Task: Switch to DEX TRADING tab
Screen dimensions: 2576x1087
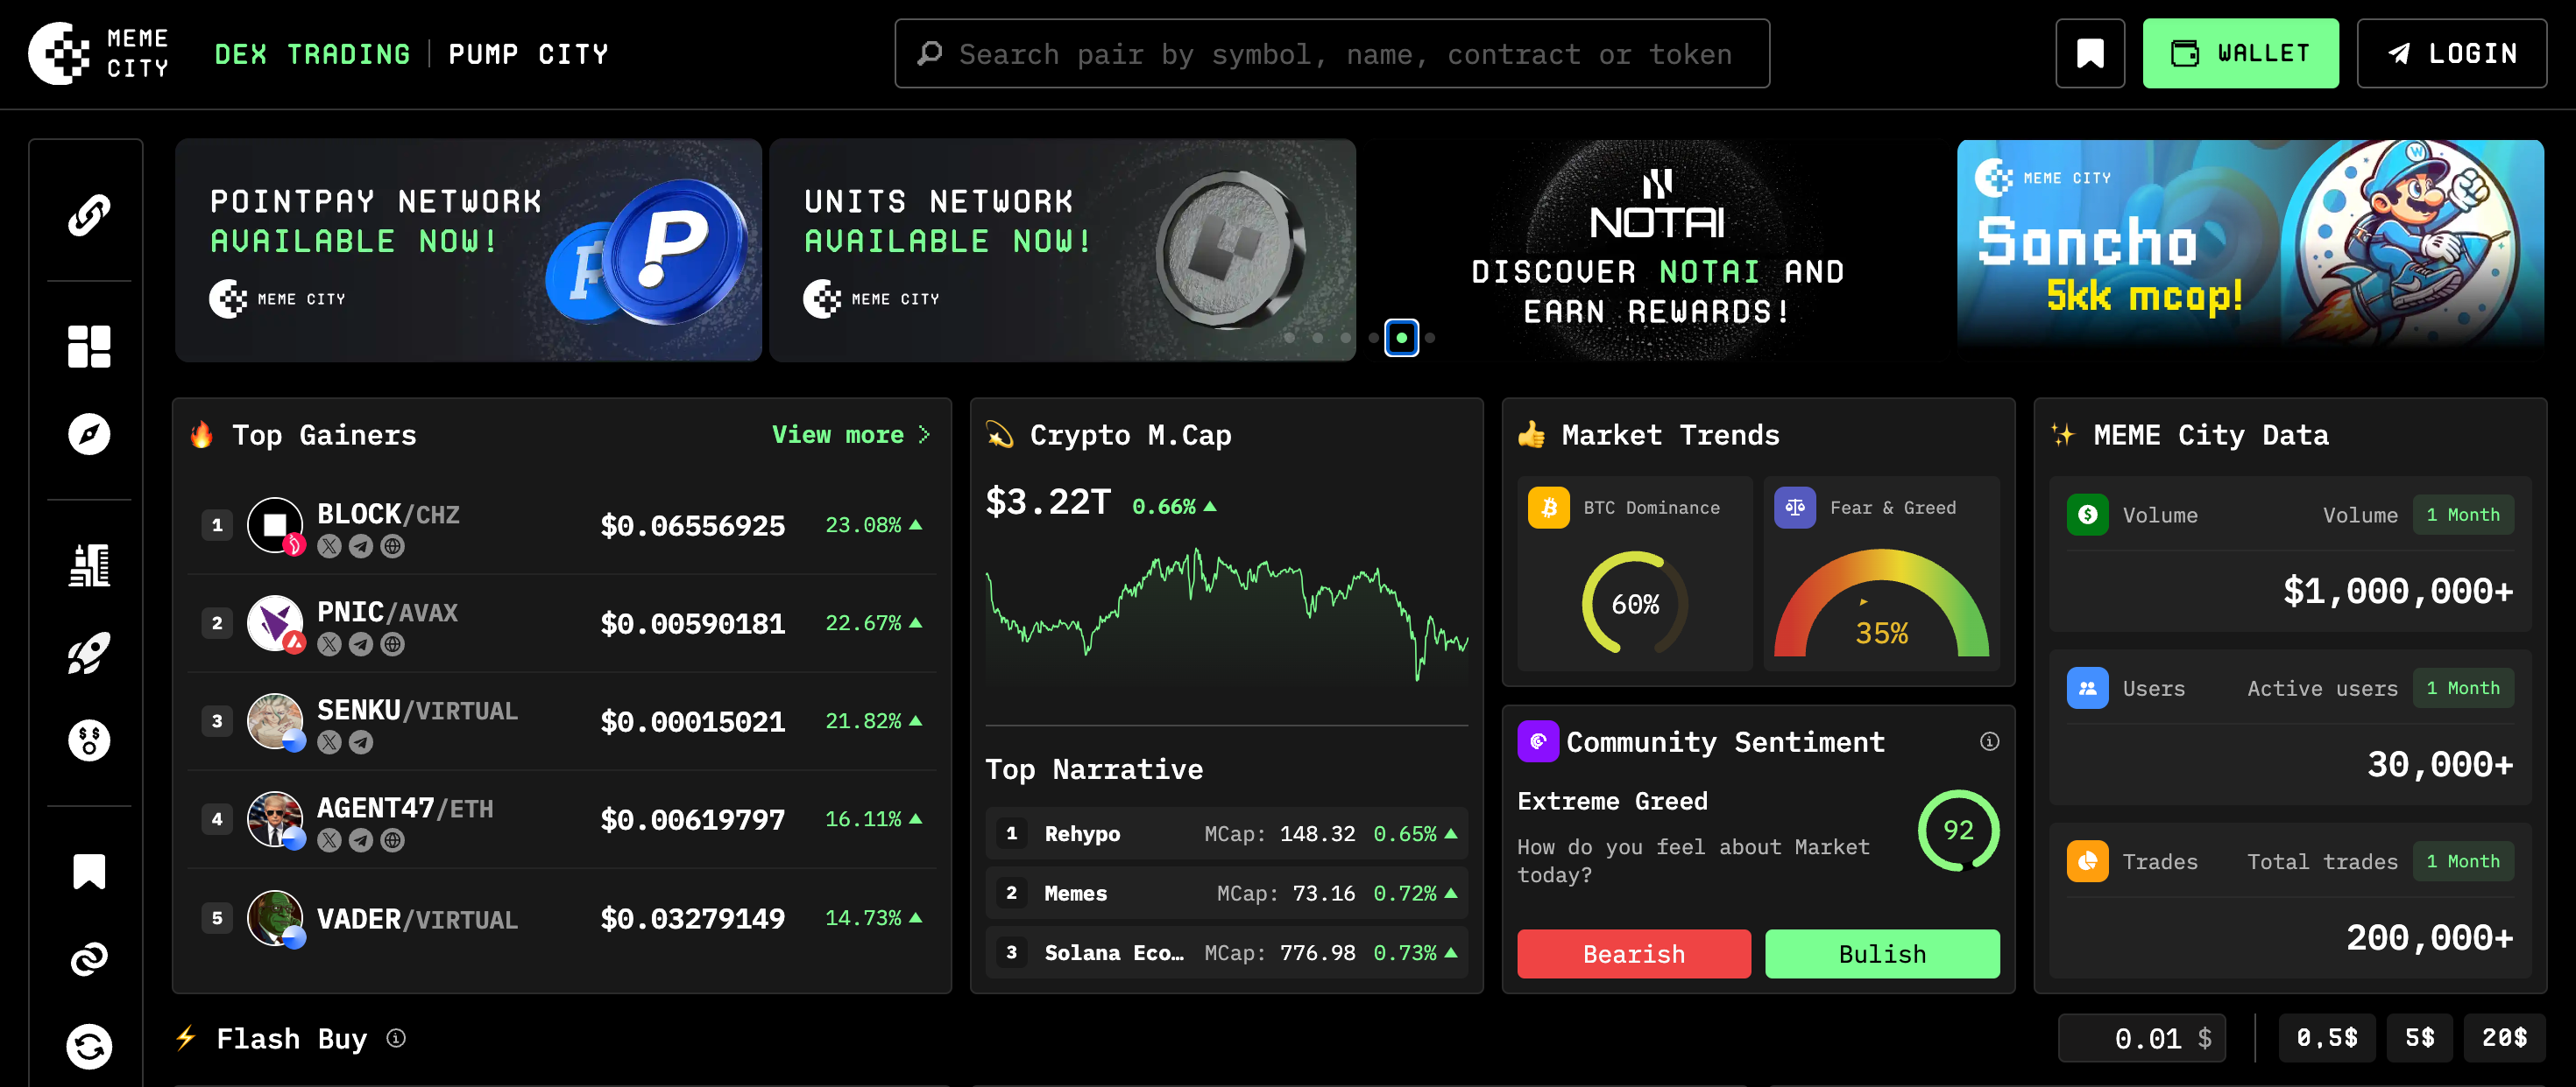Action: pos(312,54)
